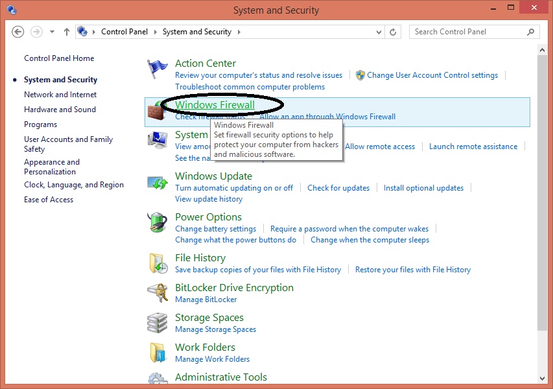Open Network and Internet category
Screen dimensions: 553x389
(60, 95)
